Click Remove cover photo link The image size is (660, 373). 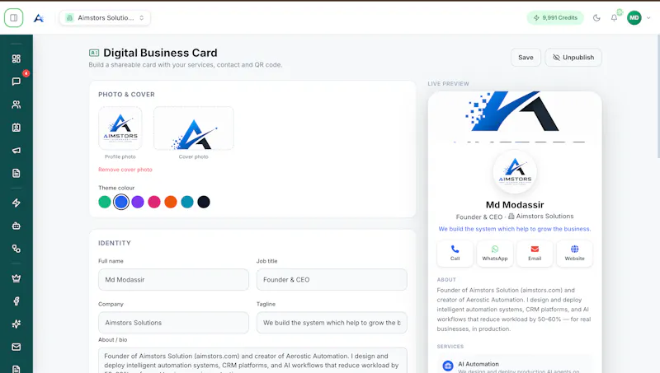(x=125, y=170)
